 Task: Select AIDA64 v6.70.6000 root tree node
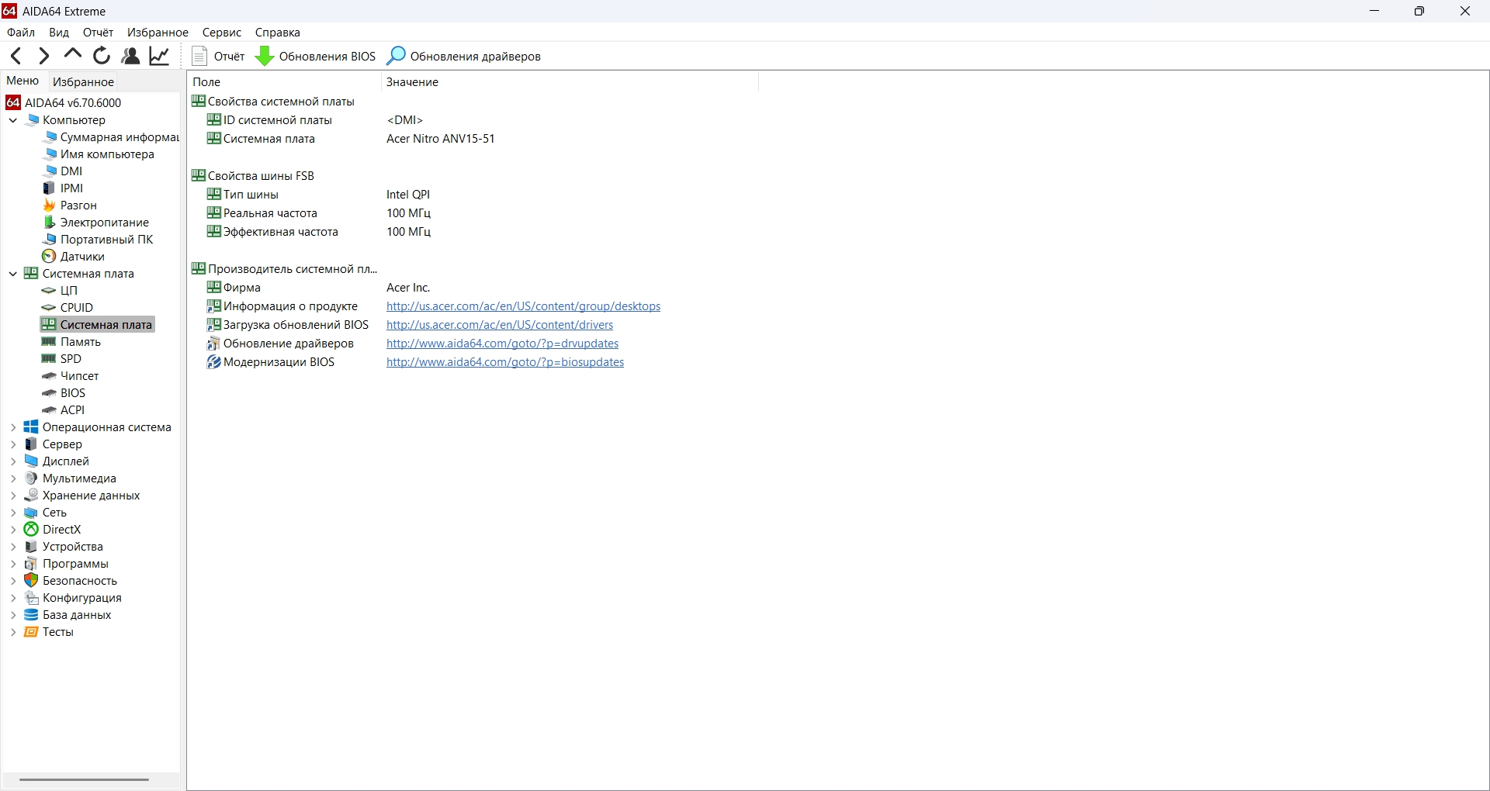tap(64, 102)
